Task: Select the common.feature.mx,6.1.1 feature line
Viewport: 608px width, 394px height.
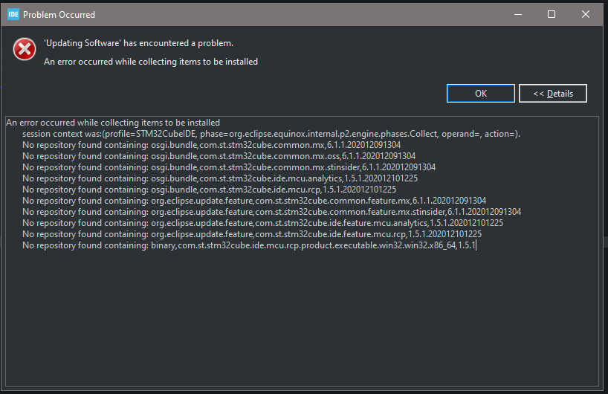Action: tap(254, 201)
